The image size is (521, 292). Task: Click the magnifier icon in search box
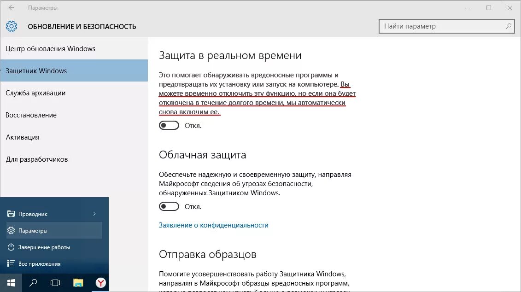508,26
